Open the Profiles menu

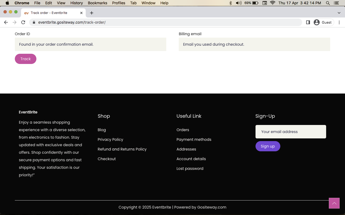click(119, 3)
